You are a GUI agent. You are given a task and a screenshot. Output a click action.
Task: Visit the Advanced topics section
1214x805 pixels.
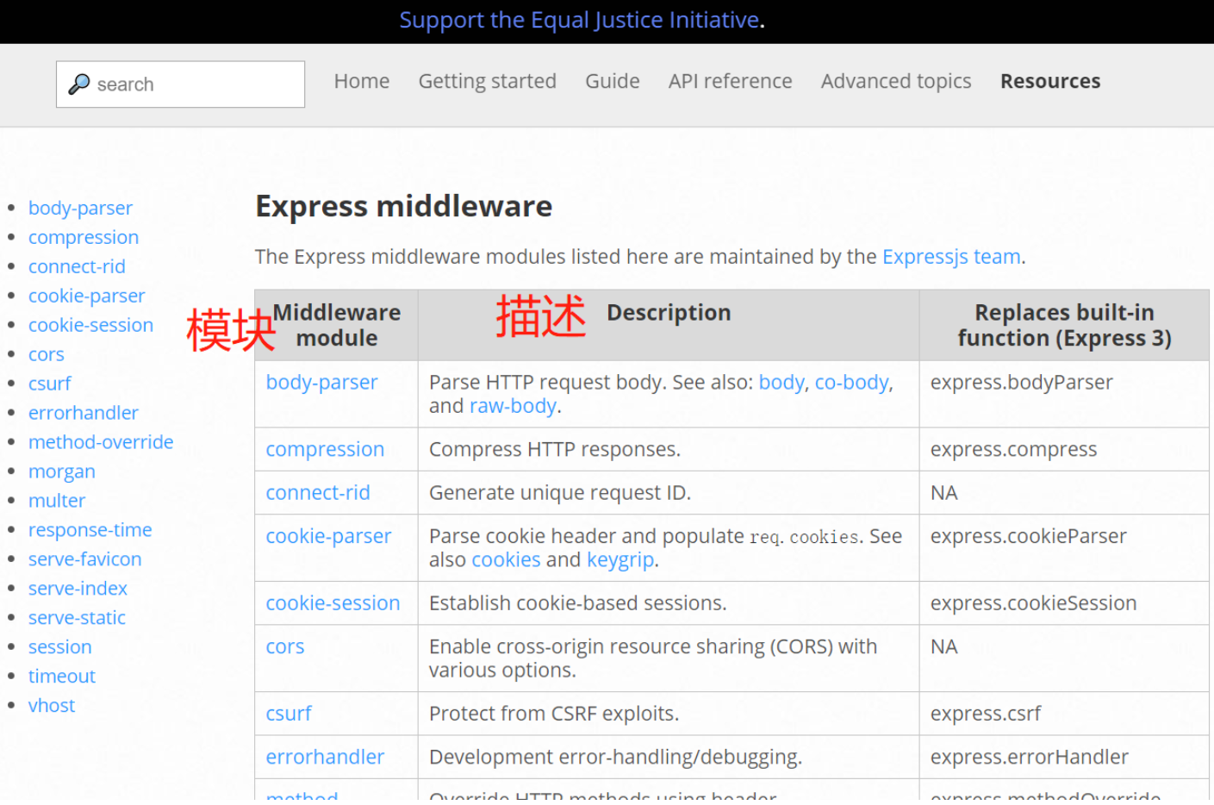point(895,80)
